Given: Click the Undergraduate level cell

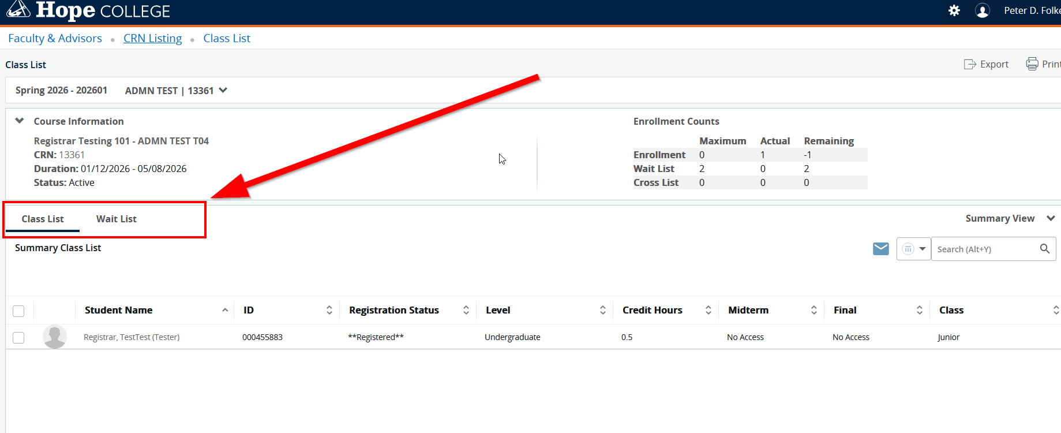Looking at the screenshot, I should coord(512,337).
